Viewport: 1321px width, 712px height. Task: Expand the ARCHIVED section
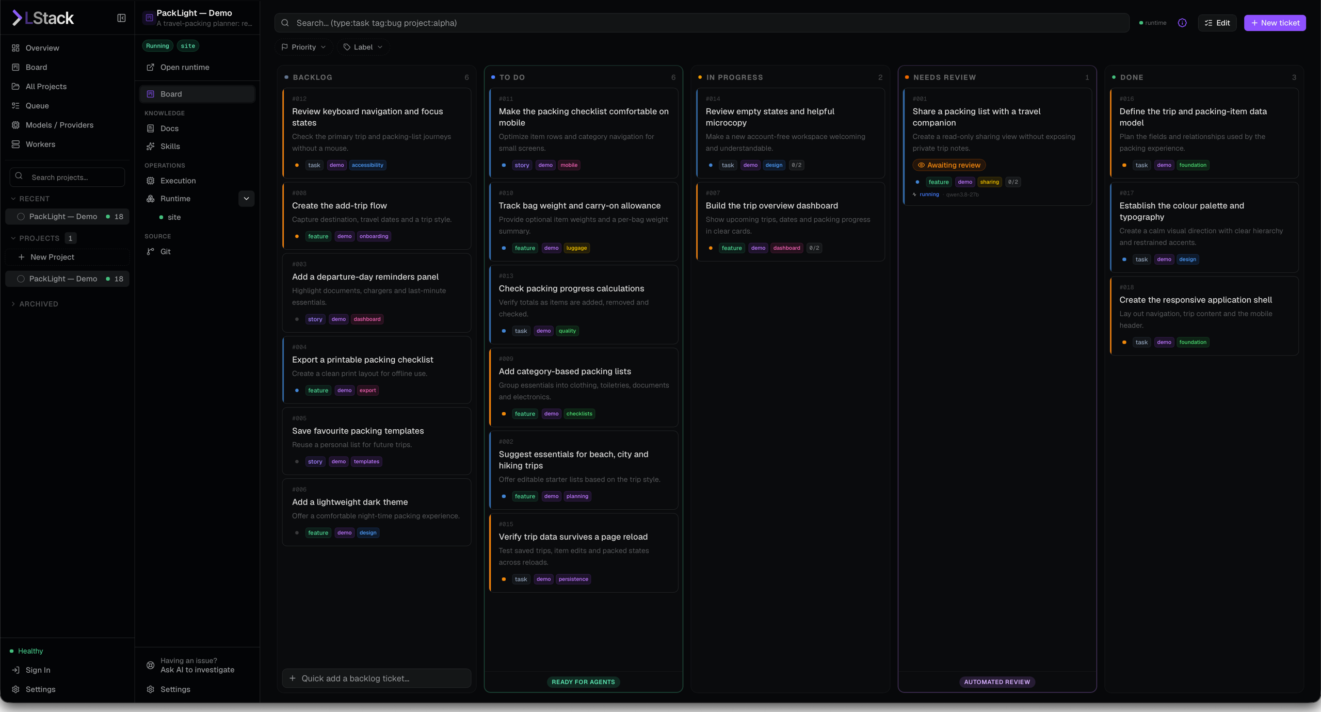pos(35,304)
